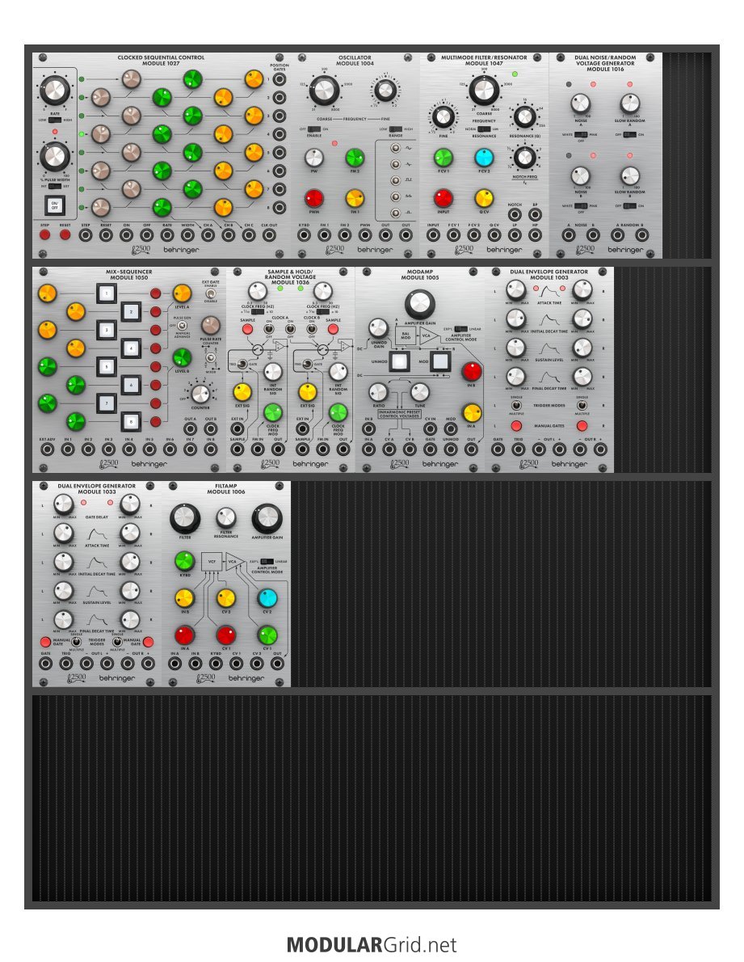Click the CH A jack on Module 1027
744x962 pixels.
[x=208, y=234]
